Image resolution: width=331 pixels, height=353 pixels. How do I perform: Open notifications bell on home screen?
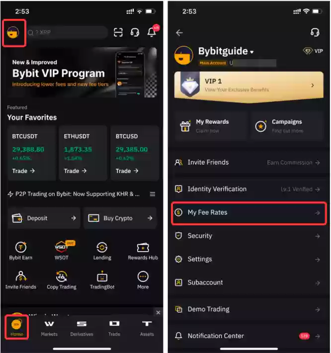click(152, 32)
